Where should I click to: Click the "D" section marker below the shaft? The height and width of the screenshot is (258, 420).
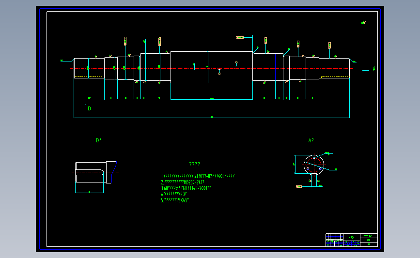89,108
